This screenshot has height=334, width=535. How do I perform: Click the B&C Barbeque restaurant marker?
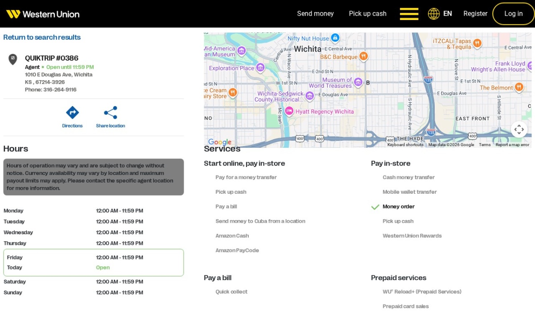pyautogui.click(x=364, y=56)
